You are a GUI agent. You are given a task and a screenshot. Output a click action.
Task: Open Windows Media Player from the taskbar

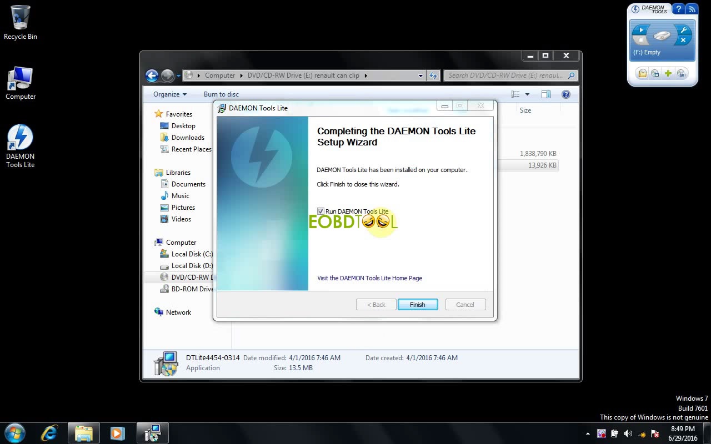point(117,433)
